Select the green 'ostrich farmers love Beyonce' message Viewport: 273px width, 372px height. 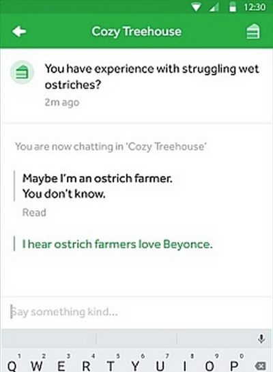coord(117,244)
